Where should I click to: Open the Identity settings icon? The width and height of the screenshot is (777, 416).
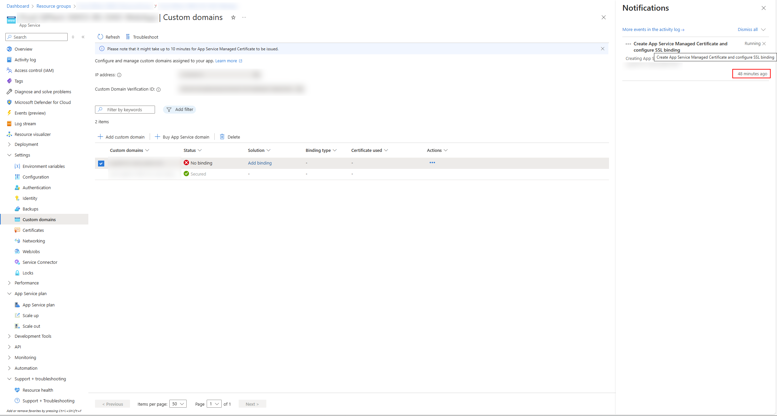pyautogui.click(x=17, y=198)
